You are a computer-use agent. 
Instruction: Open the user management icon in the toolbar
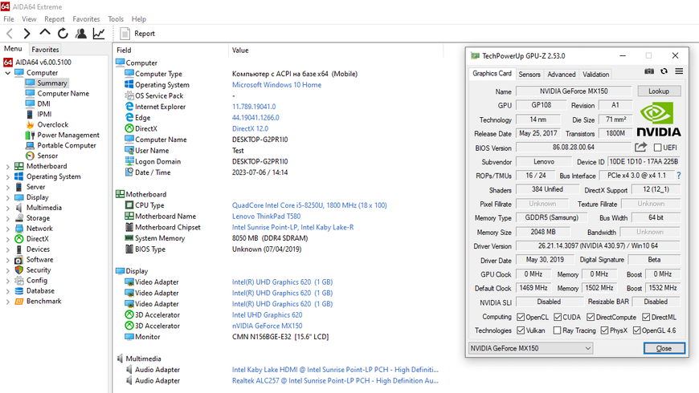pos(80,34)
